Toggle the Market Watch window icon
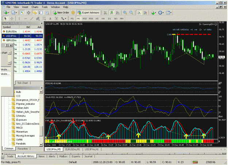228x165 pixels. [22, 13]
